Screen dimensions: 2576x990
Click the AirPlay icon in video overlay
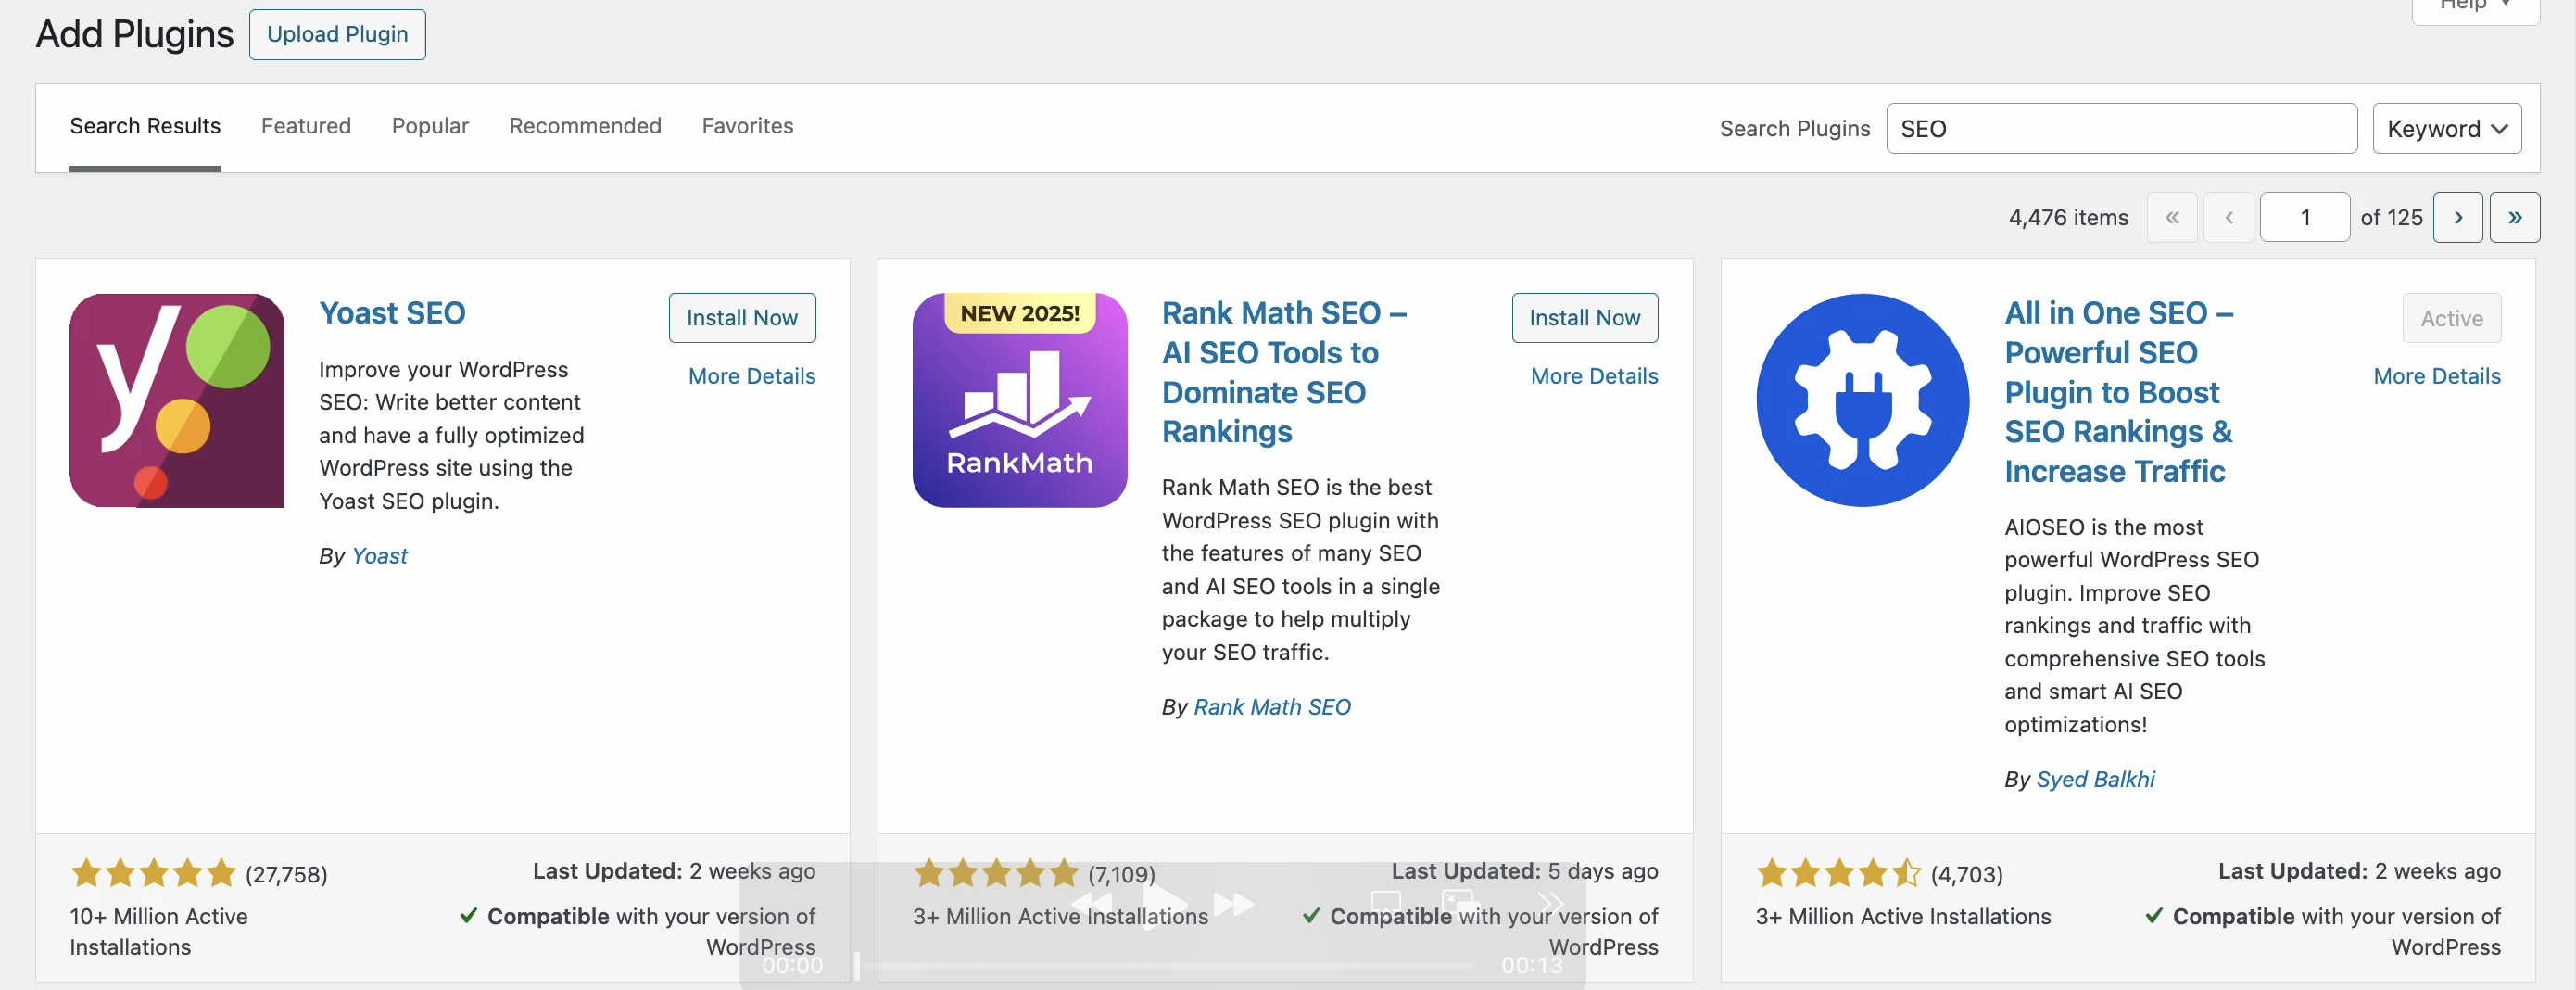[1386, 904]
